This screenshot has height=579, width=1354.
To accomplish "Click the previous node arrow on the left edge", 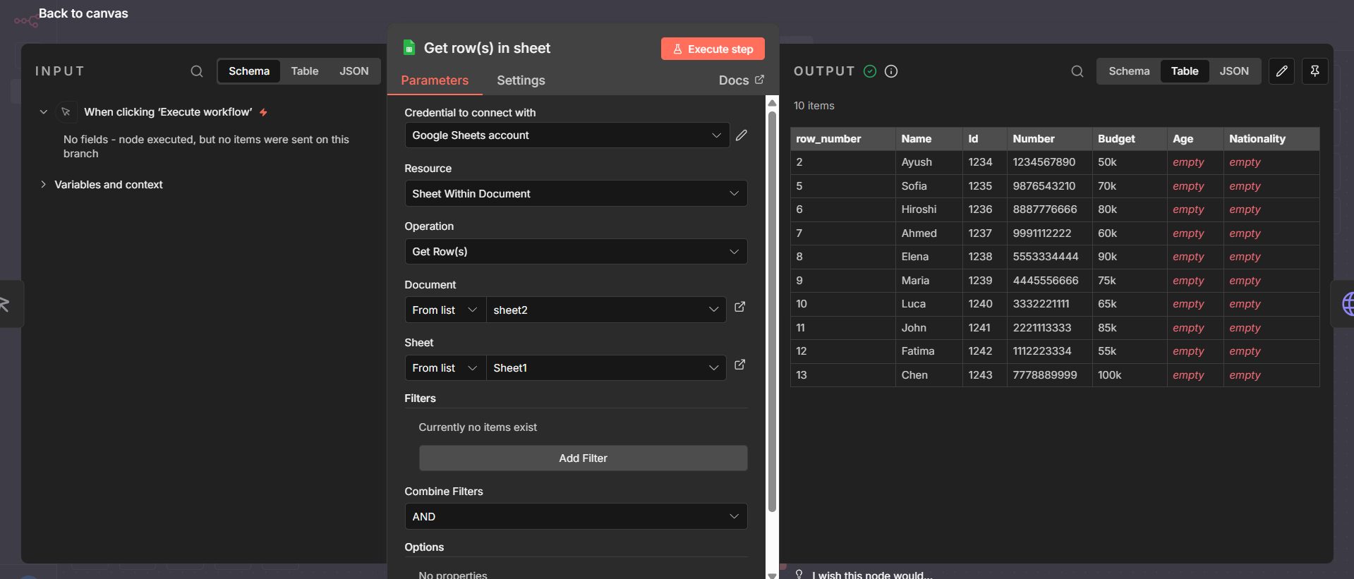I will (6, 304).
